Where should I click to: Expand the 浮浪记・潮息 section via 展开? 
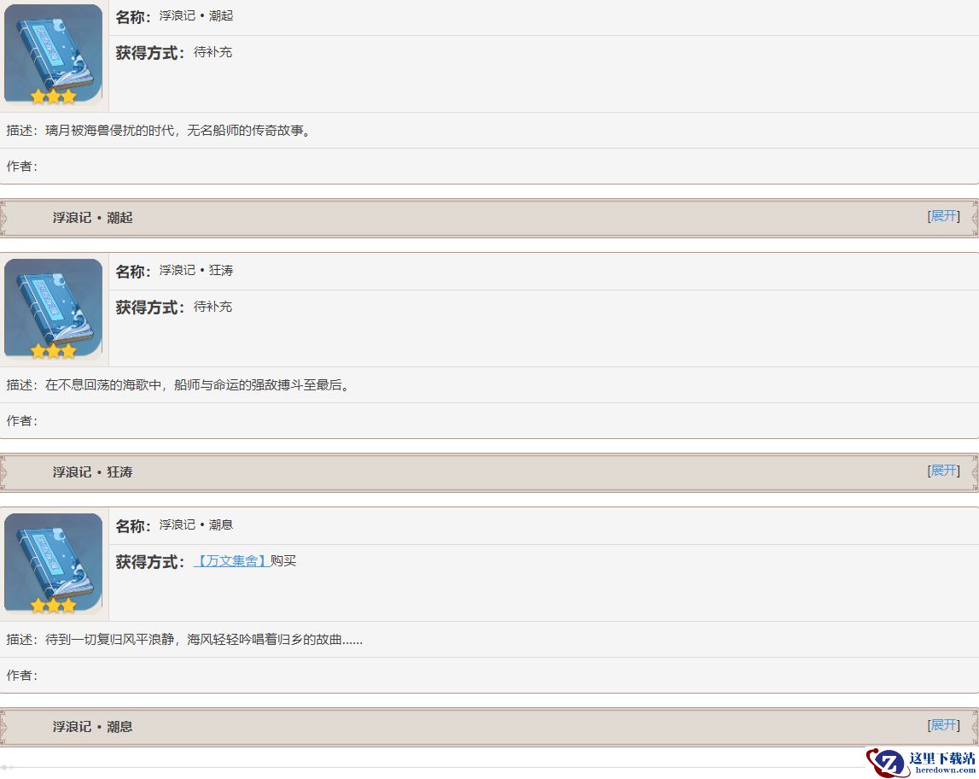tap(943, 724)
